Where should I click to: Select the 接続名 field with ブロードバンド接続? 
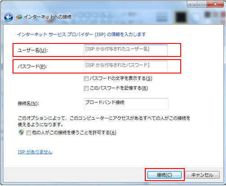point(126,104)
